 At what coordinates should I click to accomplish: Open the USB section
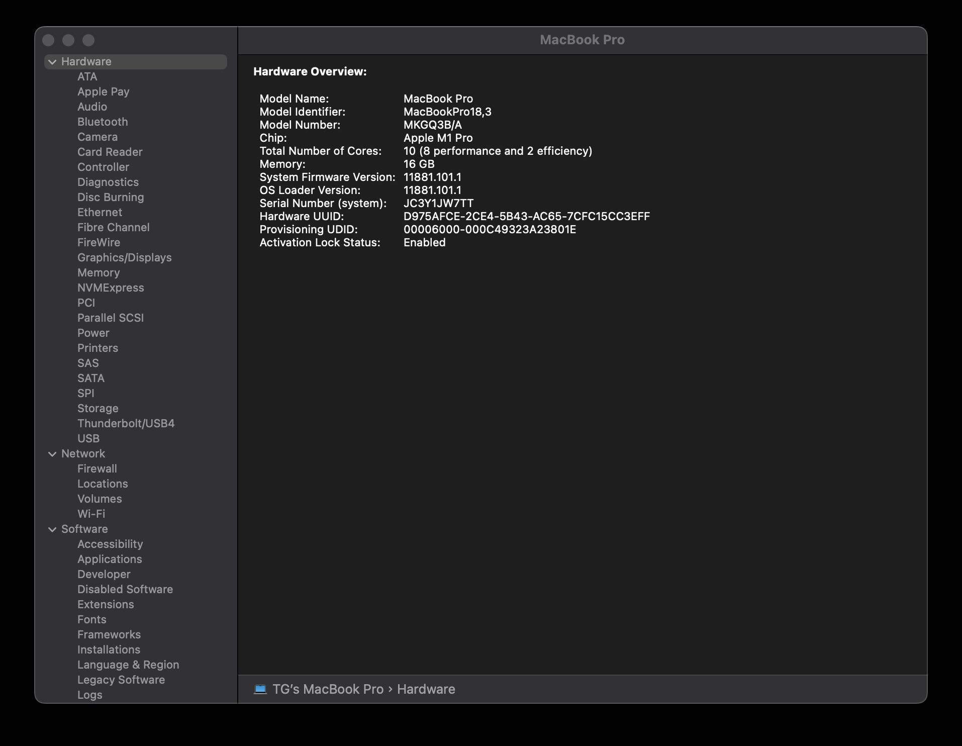pyautogui.click(x=88, y=439)
